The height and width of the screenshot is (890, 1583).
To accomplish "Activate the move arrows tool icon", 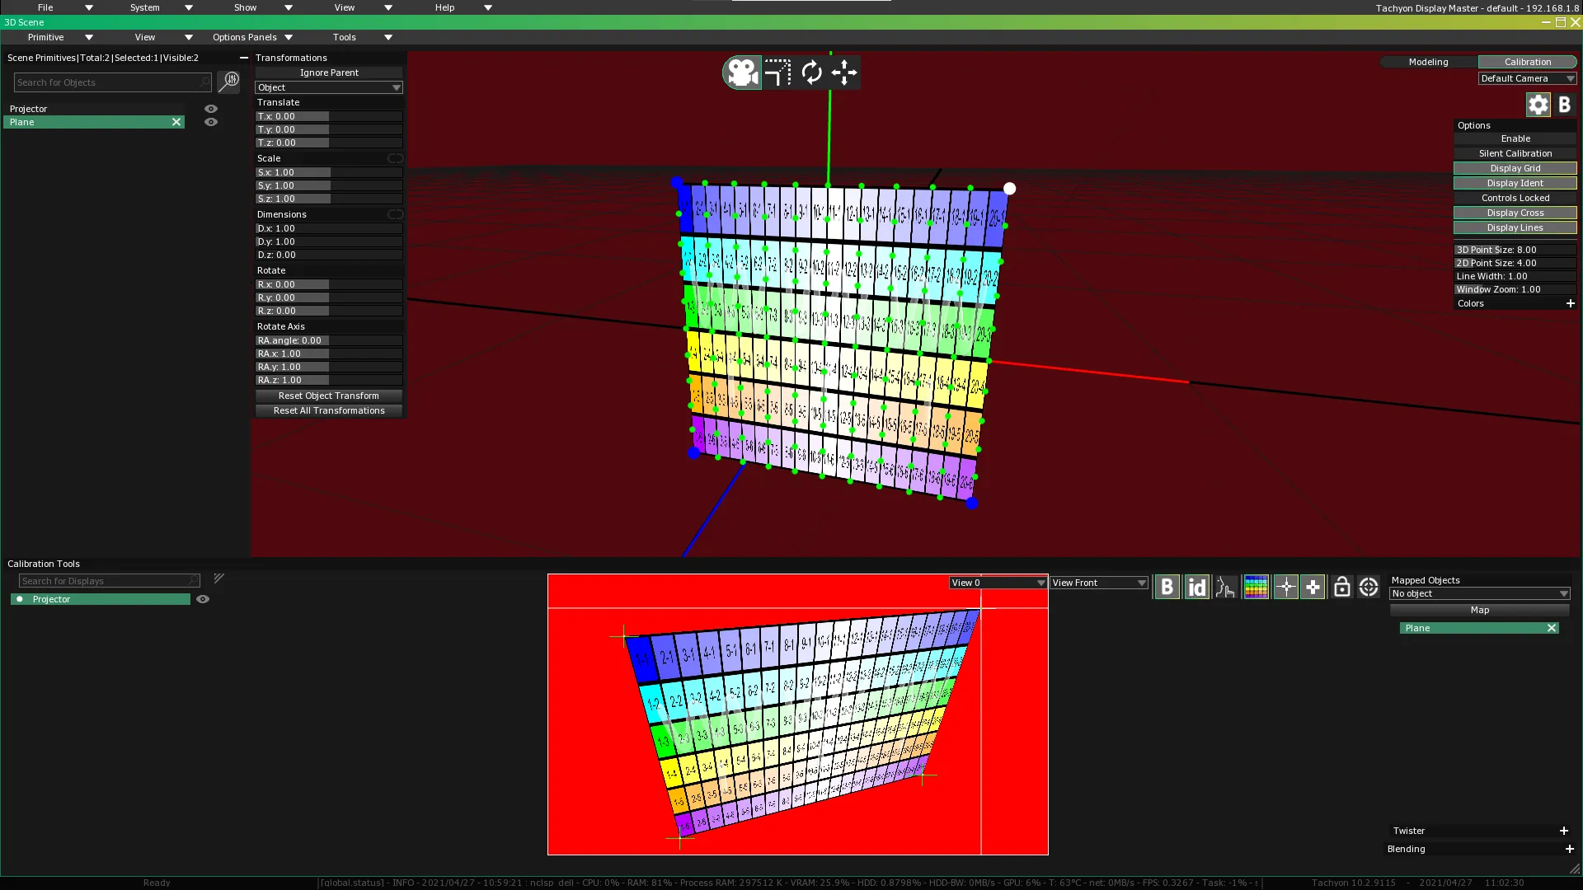I will pyautogui.click(x=844, y=73).
